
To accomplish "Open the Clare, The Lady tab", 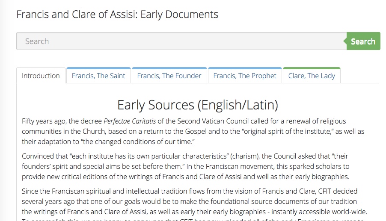I will (312, 76).
